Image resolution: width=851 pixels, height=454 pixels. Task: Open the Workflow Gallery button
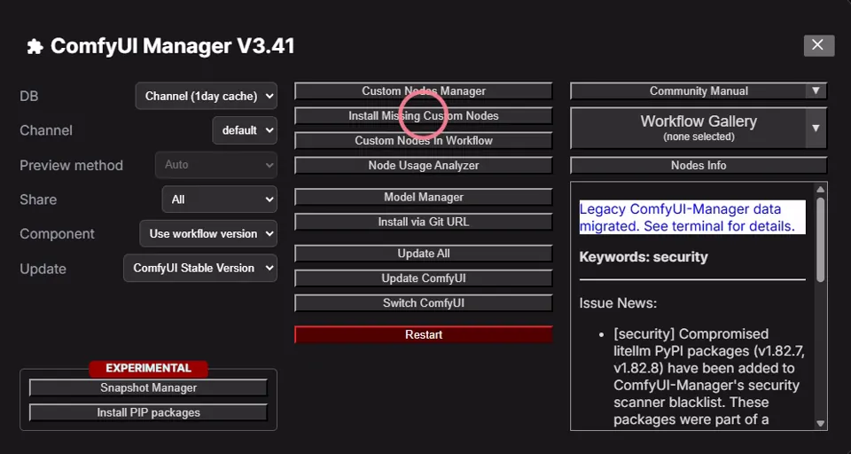pyautogui.click(x=688, y=129)
